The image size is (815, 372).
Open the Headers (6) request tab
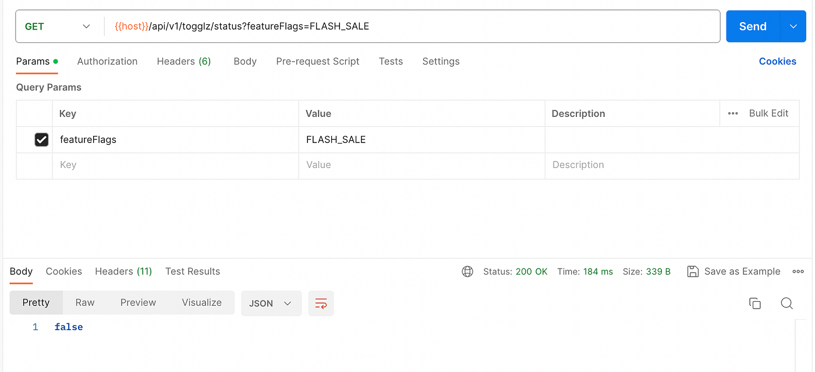(184, 61)
